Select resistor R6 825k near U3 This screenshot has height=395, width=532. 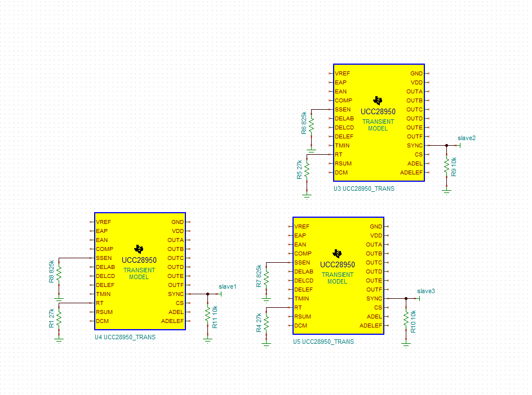pos(311,125)
